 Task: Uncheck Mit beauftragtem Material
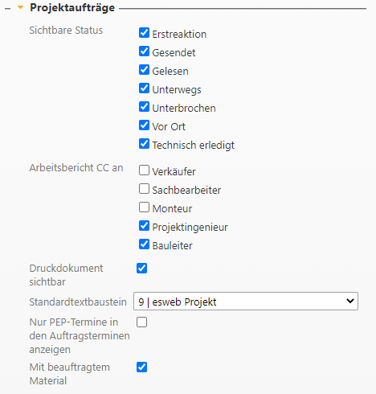coord(141,367)
